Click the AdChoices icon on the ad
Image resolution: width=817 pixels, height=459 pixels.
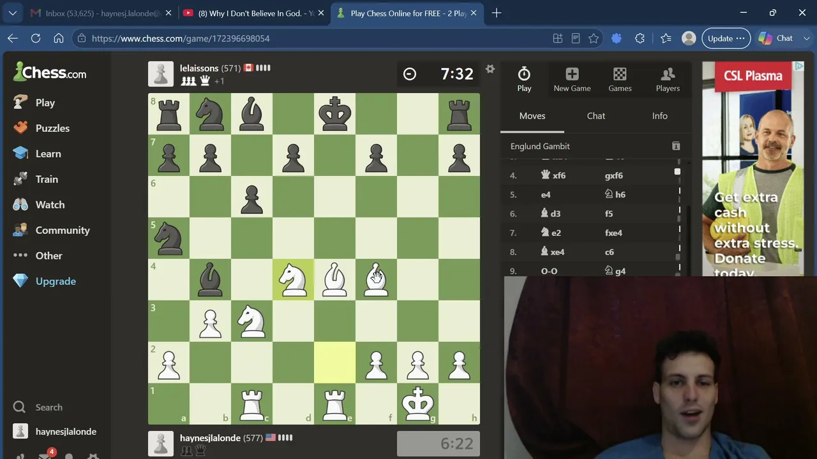(x=799, y=66)
